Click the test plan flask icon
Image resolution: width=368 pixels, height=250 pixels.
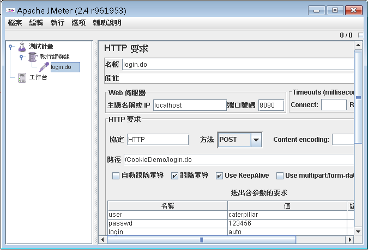[22, 47]
